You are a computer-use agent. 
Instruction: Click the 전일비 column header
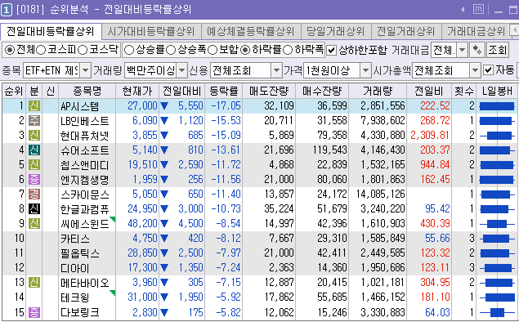point(429,91)
